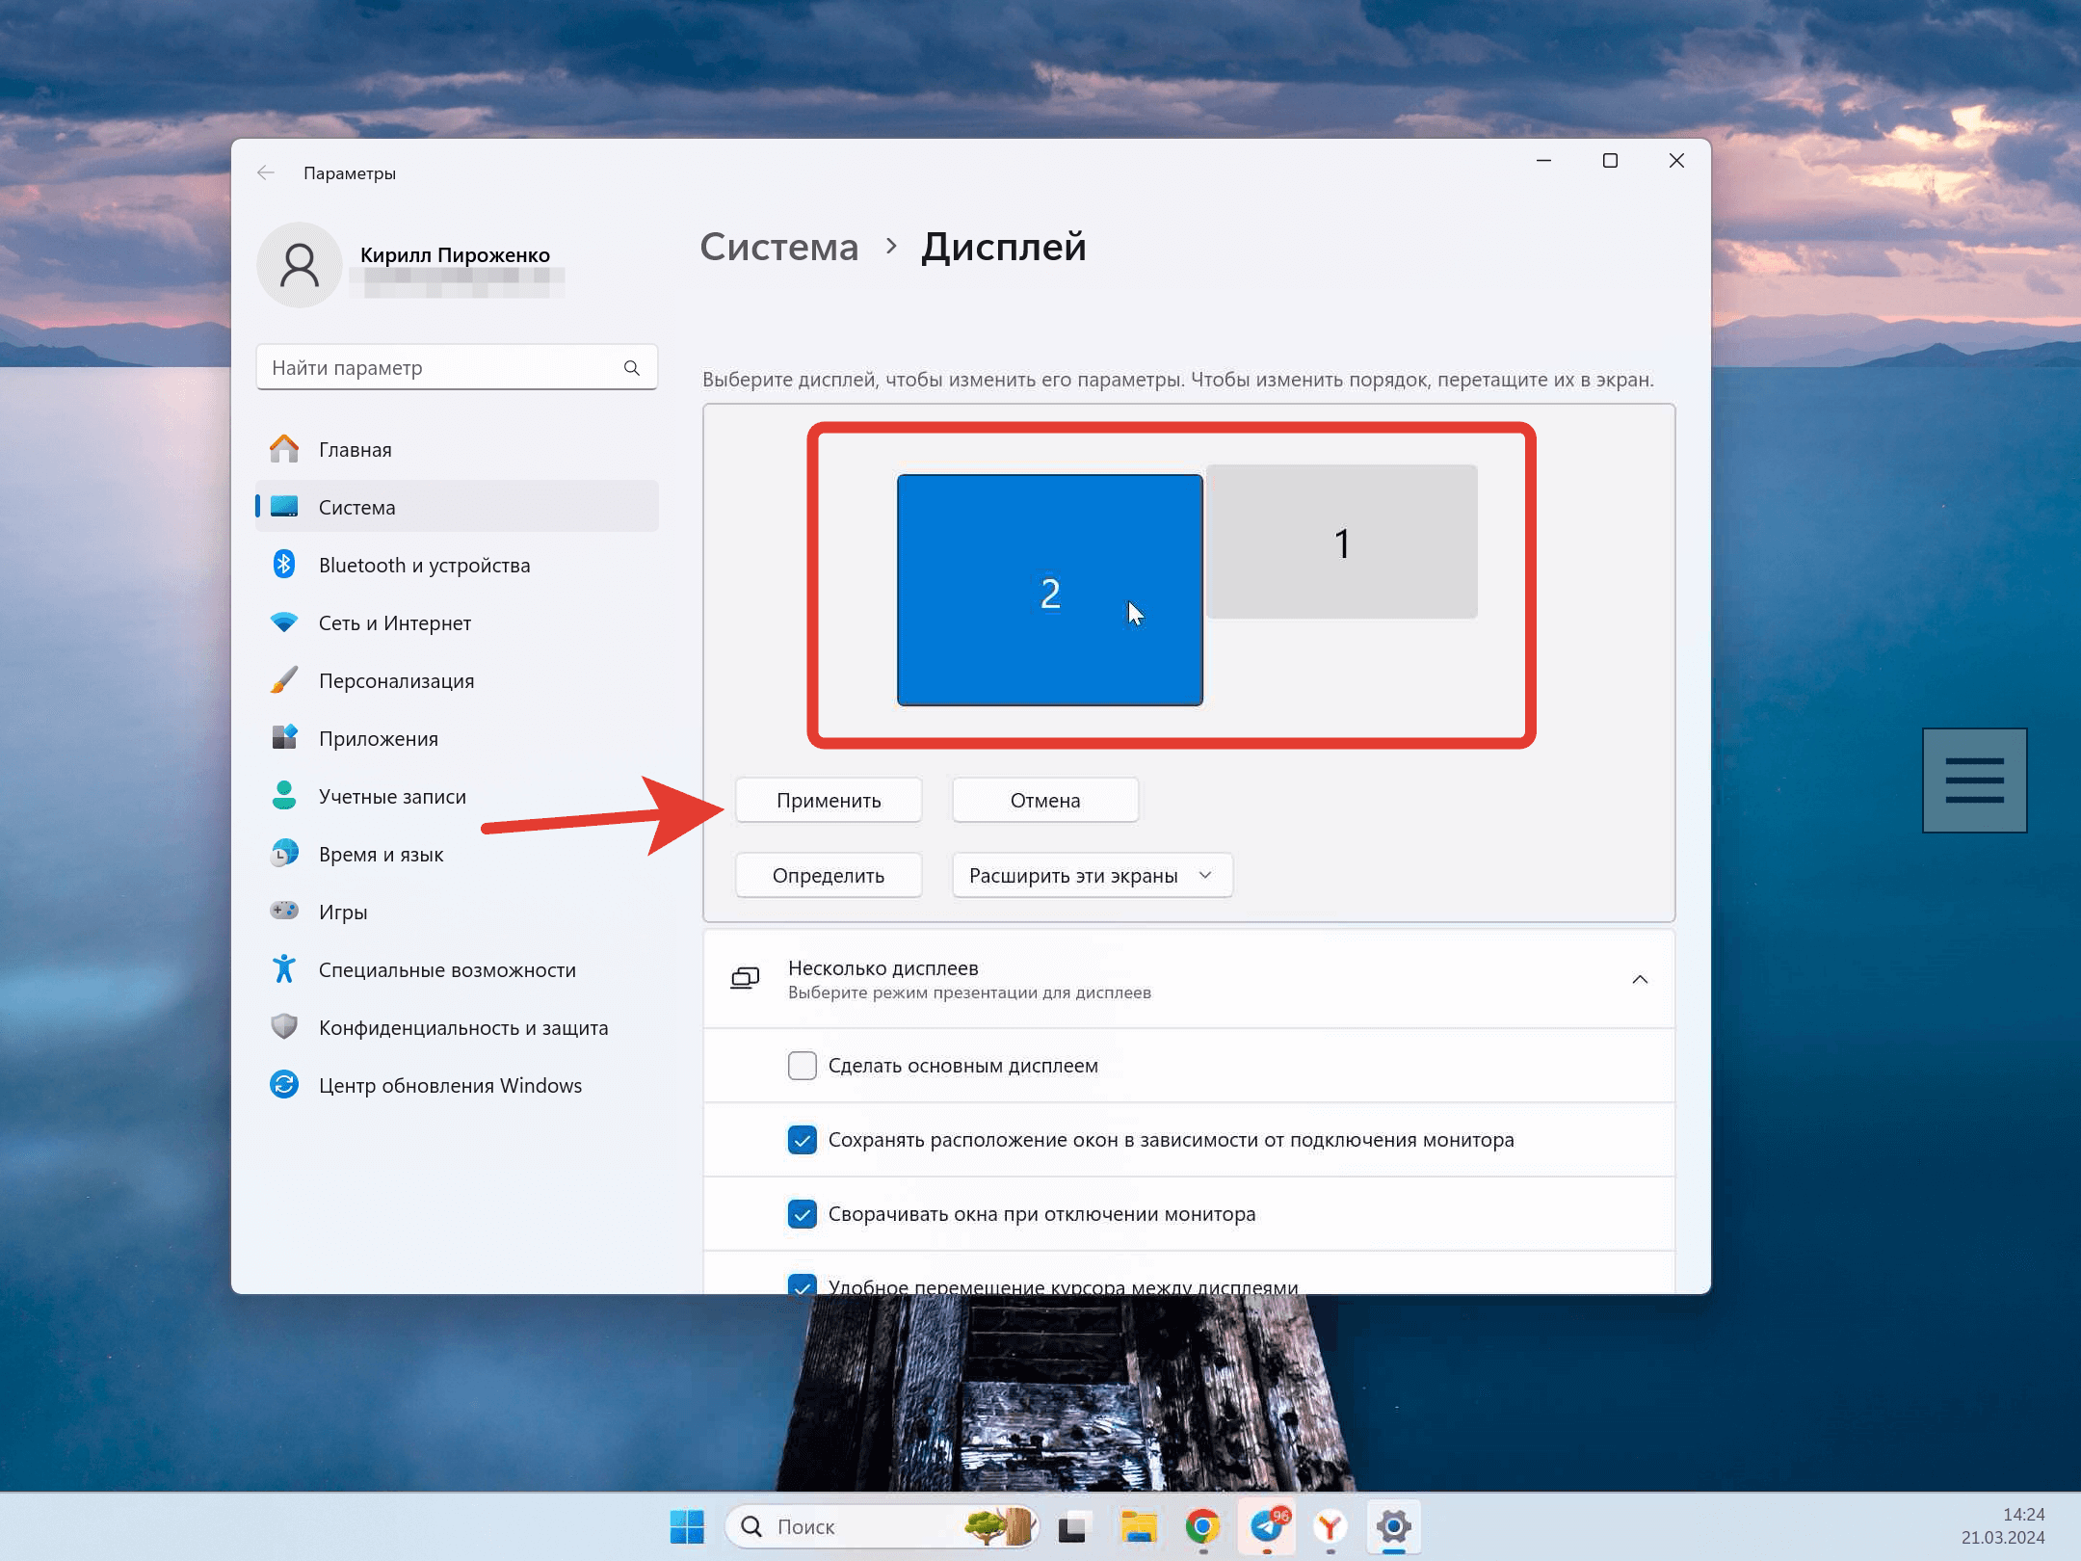Click the Wi-Fi network icon in sidebar
The width and height of the screenshot is (2081, 1561).
point(284,622)
